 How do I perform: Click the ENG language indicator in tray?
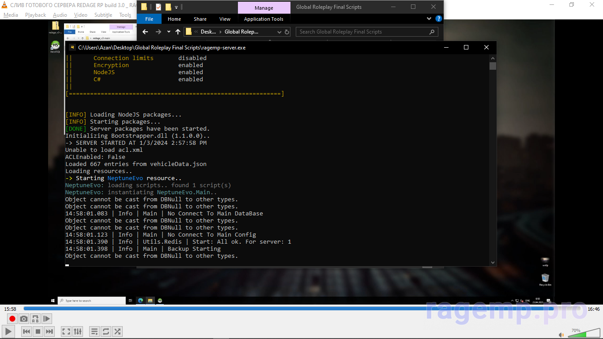(x=528, y=300)
